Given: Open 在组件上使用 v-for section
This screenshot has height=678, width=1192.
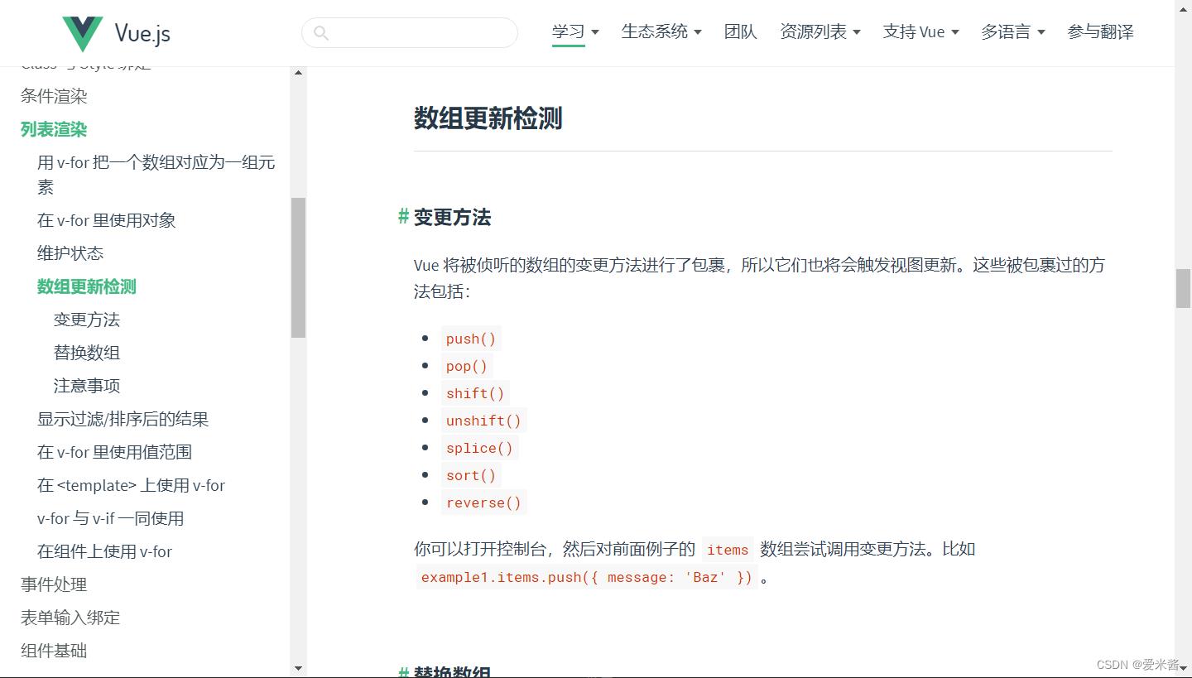Looking at the screenshot, I should (x=105, y=551).
